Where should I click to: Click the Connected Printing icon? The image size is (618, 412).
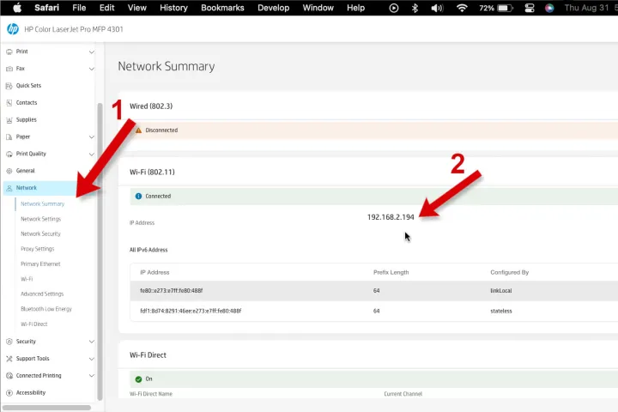(x=9, y=376)
